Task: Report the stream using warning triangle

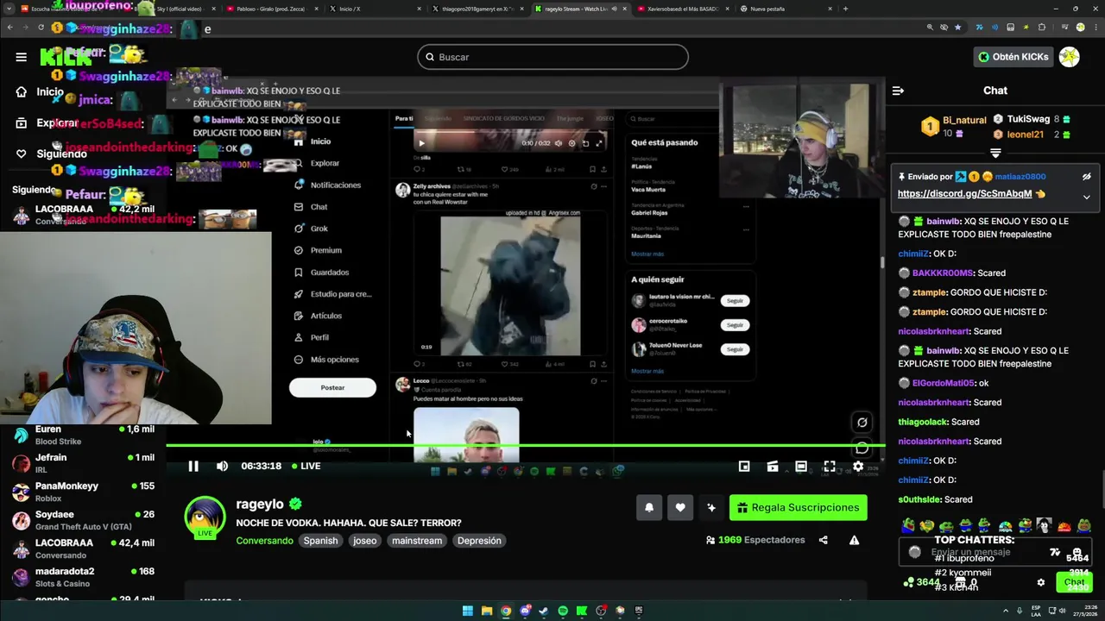Action: tap(854, 540)
